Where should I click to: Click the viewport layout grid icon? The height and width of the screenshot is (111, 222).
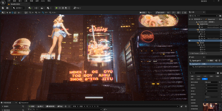tap(185, 13)
